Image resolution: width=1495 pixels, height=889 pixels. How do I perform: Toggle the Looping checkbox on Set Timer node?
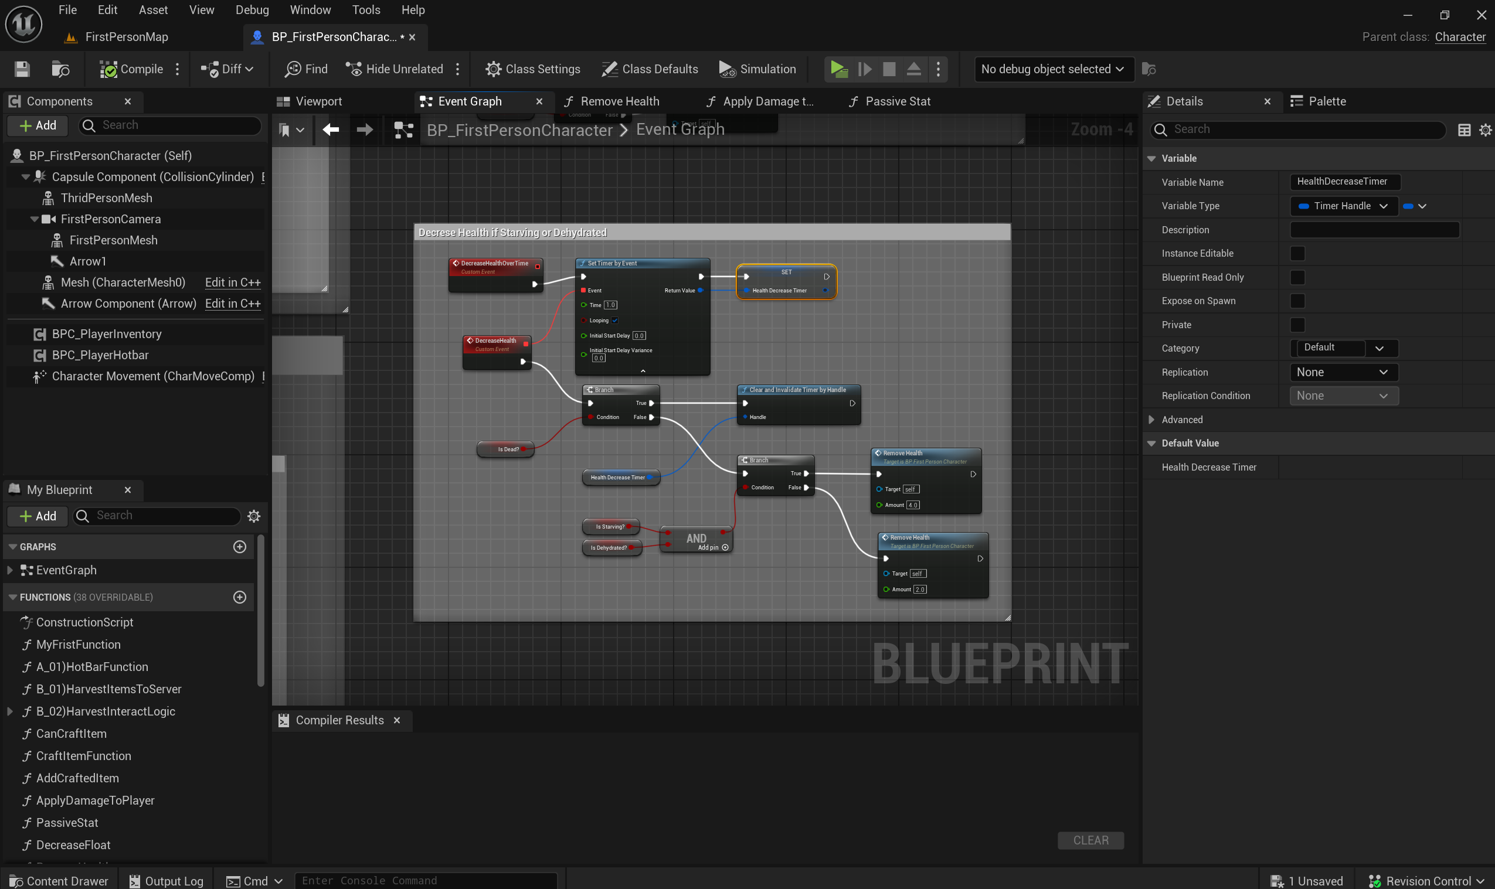(615, 321)
